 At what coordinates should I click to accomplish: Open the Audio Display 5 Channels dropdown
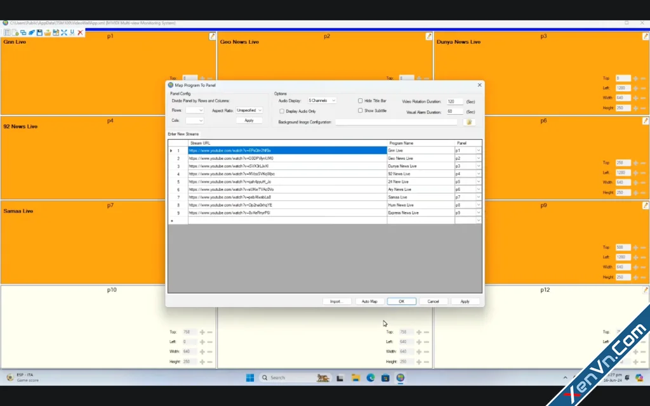pos(322,101)
